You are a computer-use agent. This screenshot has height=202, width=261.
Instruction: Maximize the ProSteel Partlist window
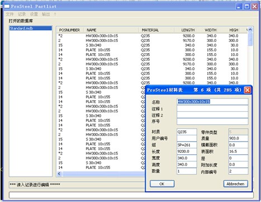(x=246, y=7)
